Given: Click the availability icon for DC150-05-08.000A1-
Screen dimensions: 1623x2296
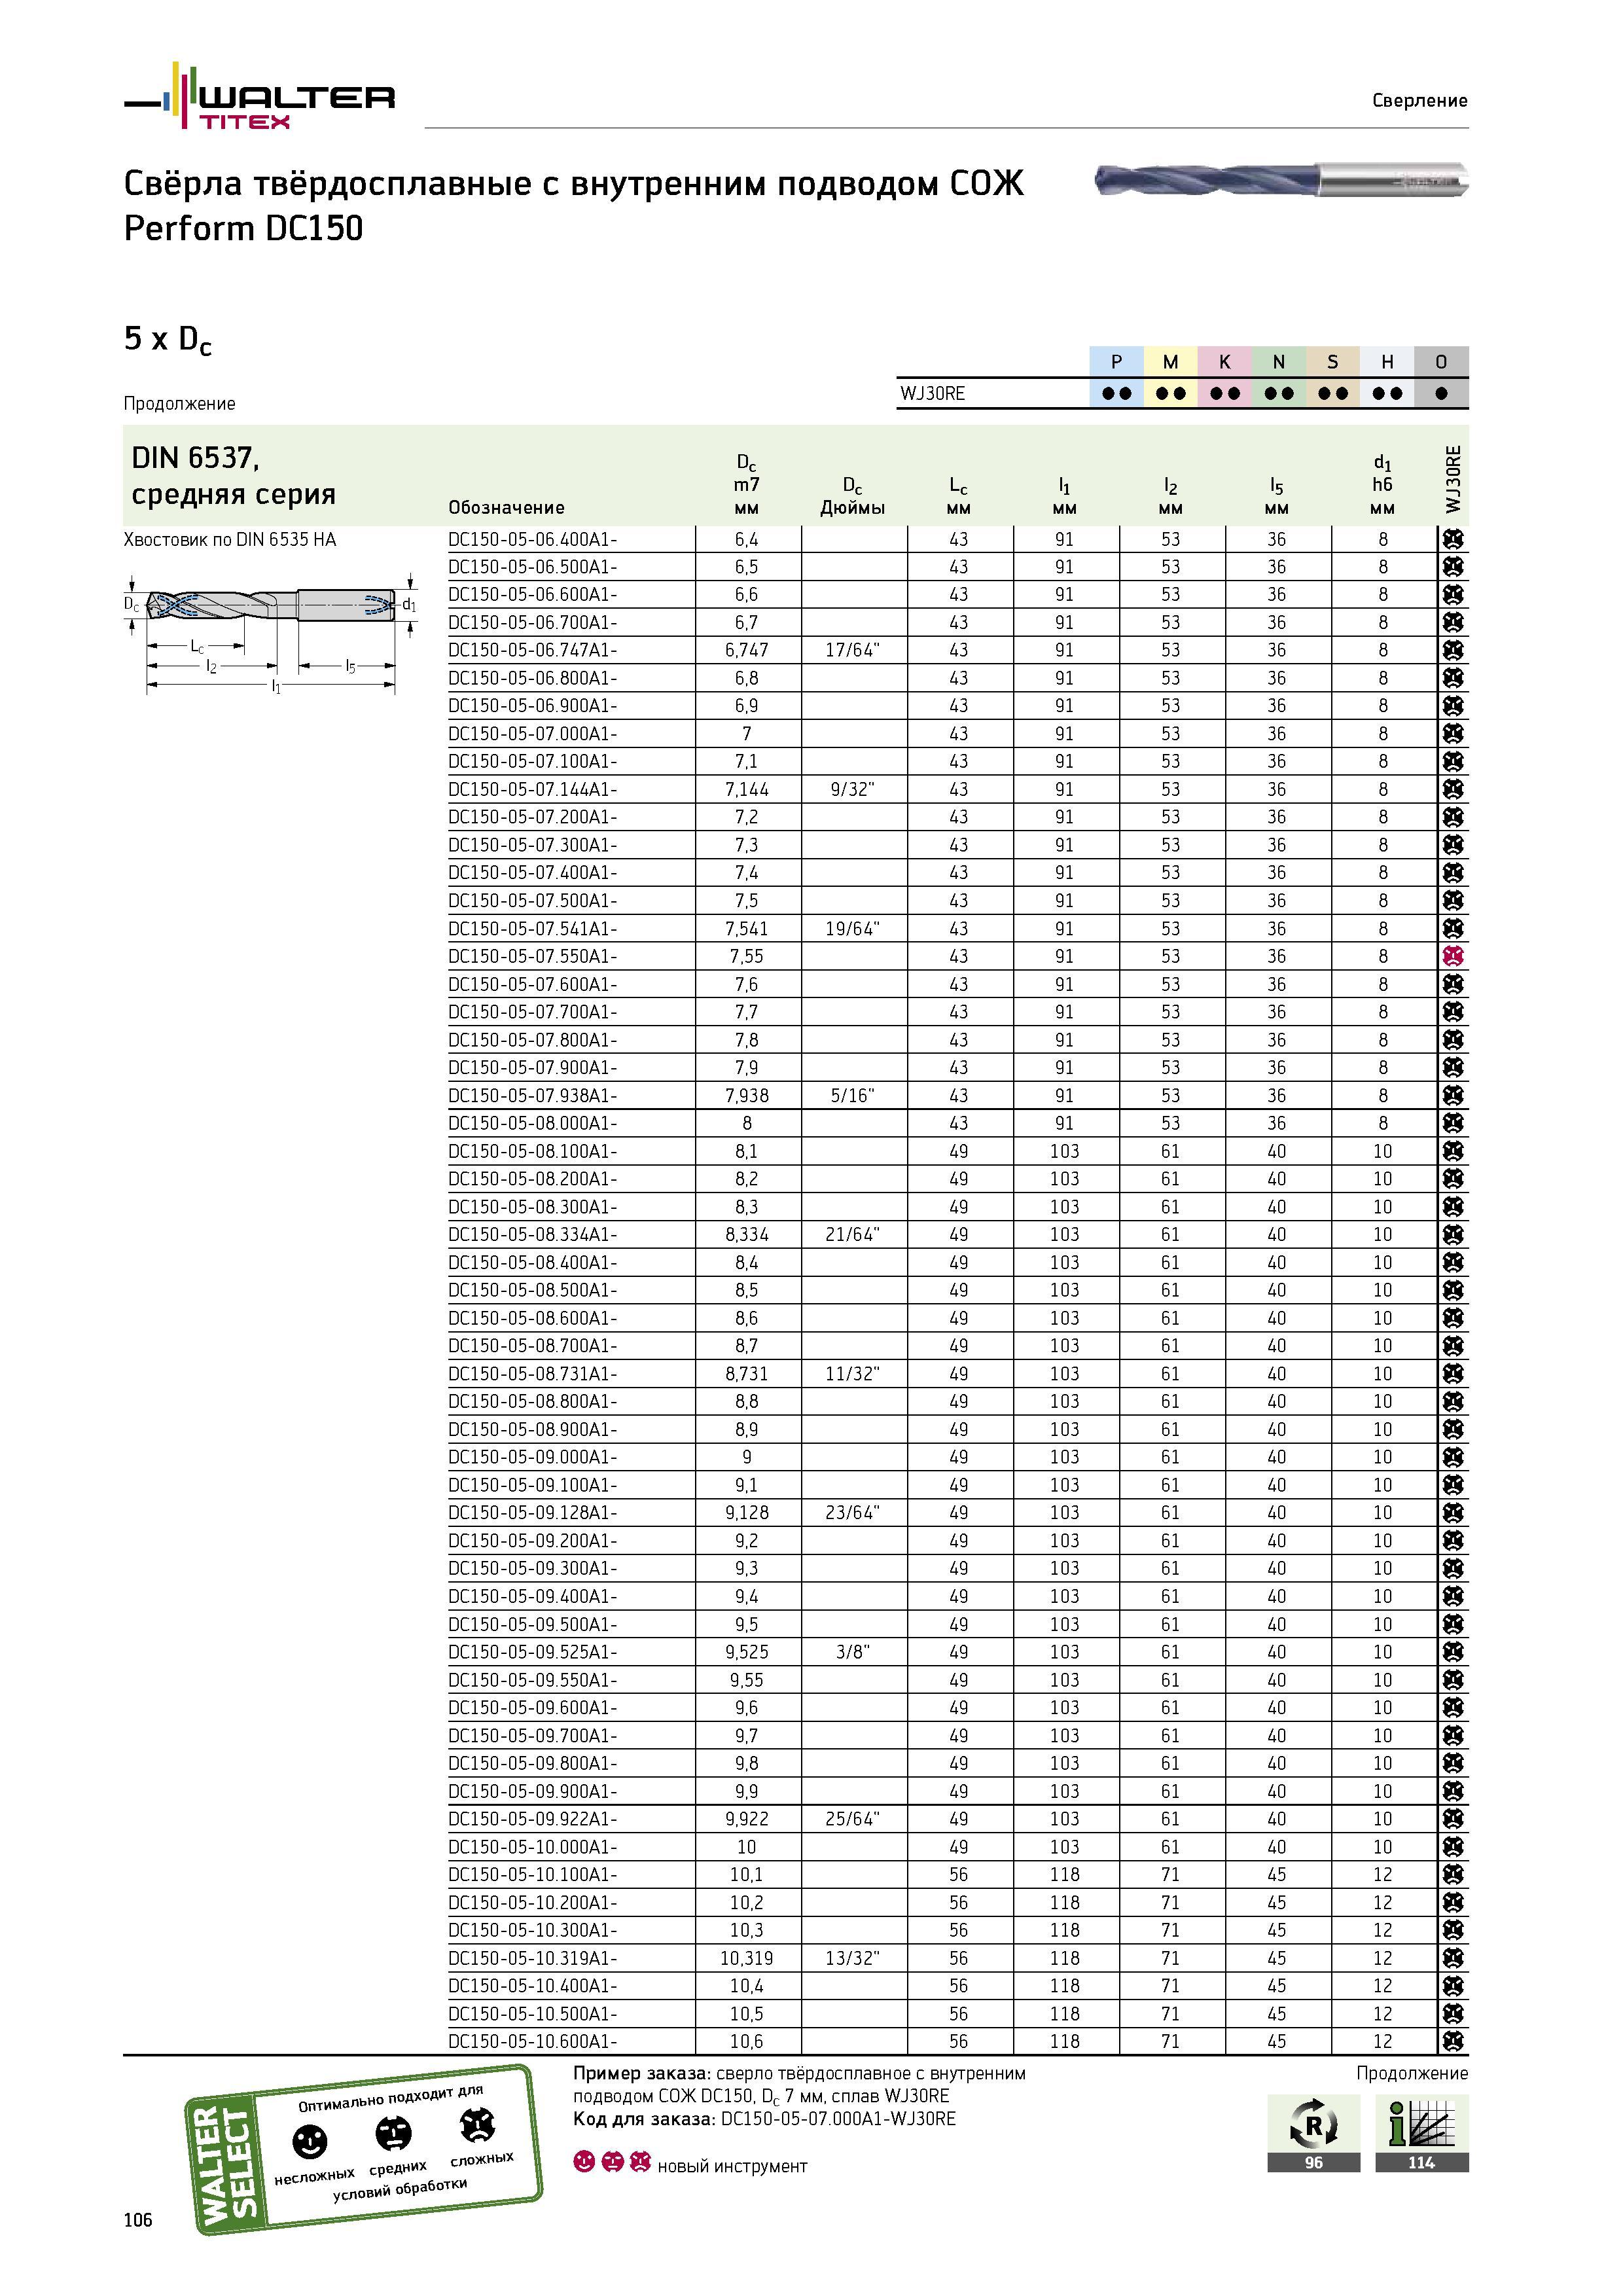Looking at the screenshot, I should click(x=1453, y=1123).
